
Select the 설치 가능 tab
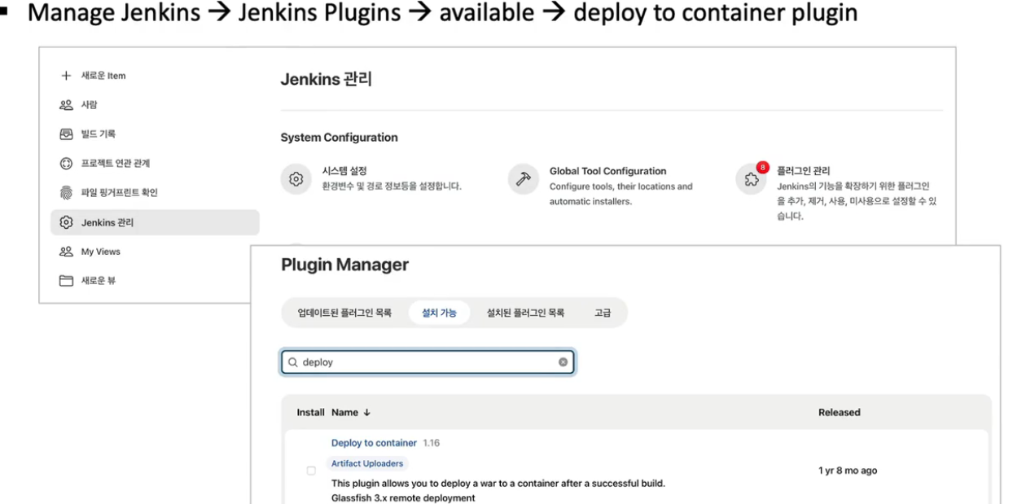[439, 313]
